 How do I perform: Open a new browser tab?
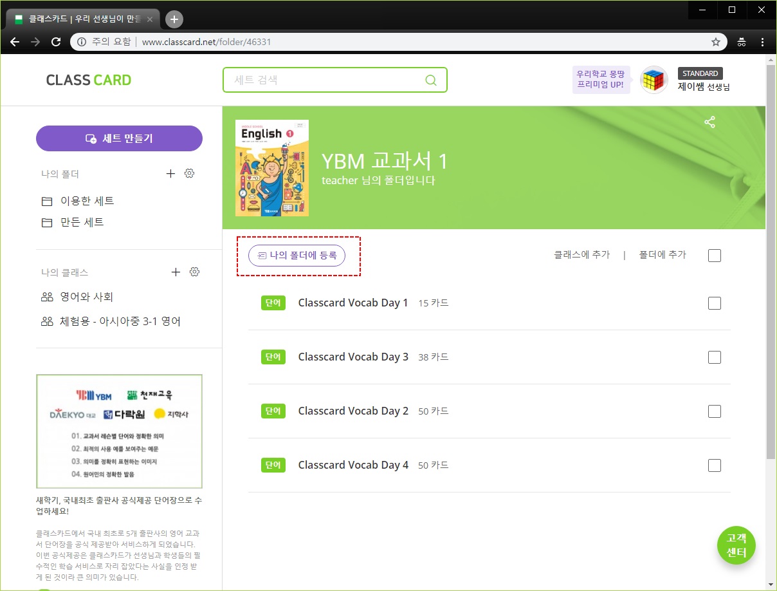point(174,19)
